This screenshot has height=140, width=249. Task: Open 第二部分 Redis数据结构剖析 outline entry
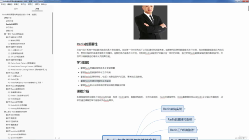[16, 112]
